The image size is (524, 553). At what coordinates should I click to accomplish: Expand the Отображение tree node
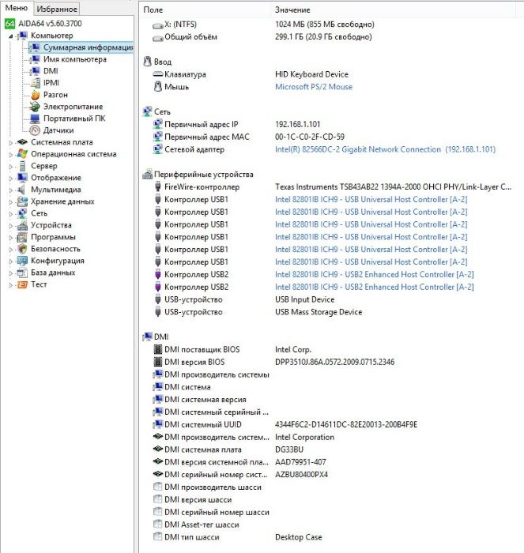tap(10, 179)
